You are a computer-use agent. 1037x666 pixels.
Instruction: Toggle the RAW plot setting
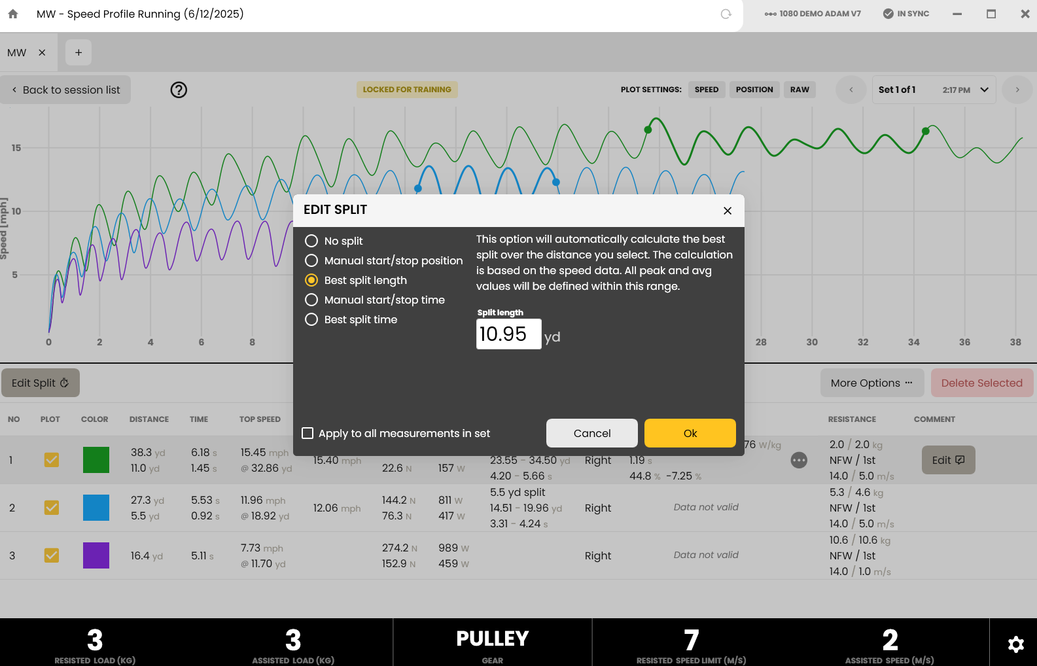800,90
